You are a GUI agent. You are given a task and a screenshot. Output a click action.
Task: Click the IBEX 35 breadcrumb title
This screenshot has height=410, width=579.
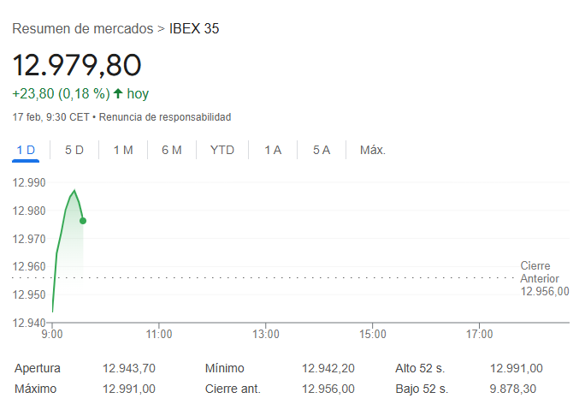tap(194, 28)
